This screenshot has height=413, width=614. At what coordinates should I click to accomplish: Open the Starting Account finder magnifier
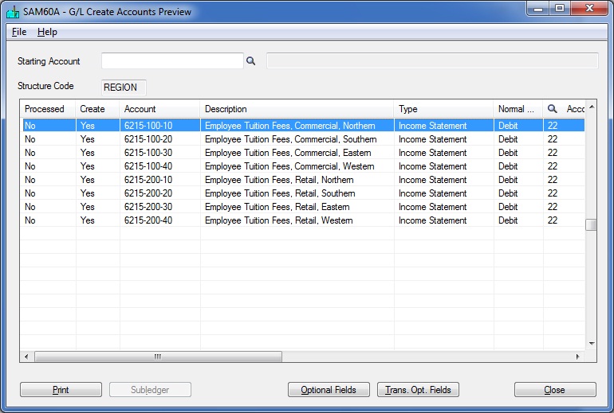(250, 61)
